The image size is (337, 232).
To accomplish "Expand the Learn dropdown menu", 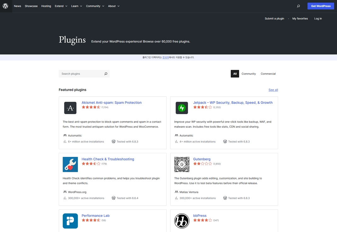I will pyautogui.click(x=77, y=6).
